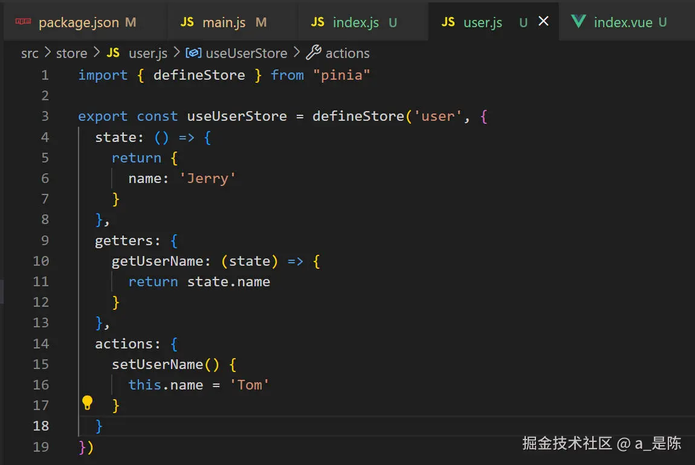Image resolution: width=695 pixels, height=465 pixels.
Task: Click the JS icon on index.js tab
Action: point(317,22)
